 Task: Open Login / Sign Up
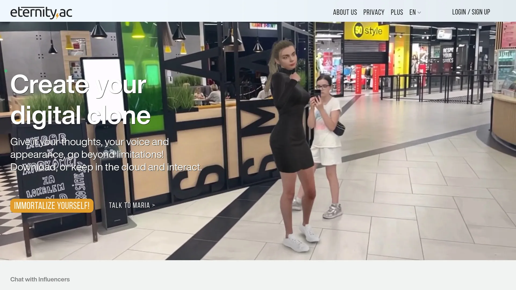(x=471, y=12)
